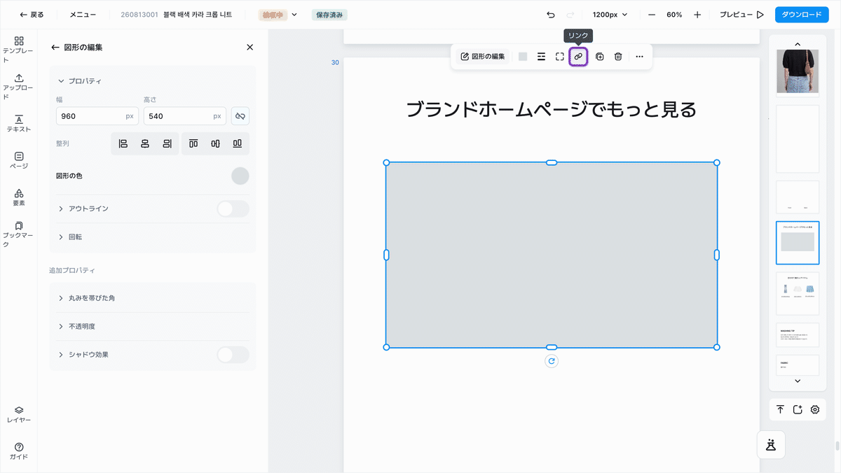Click the 幅 width input field
This screenshot has height=473, width=841.
point(97,116)
